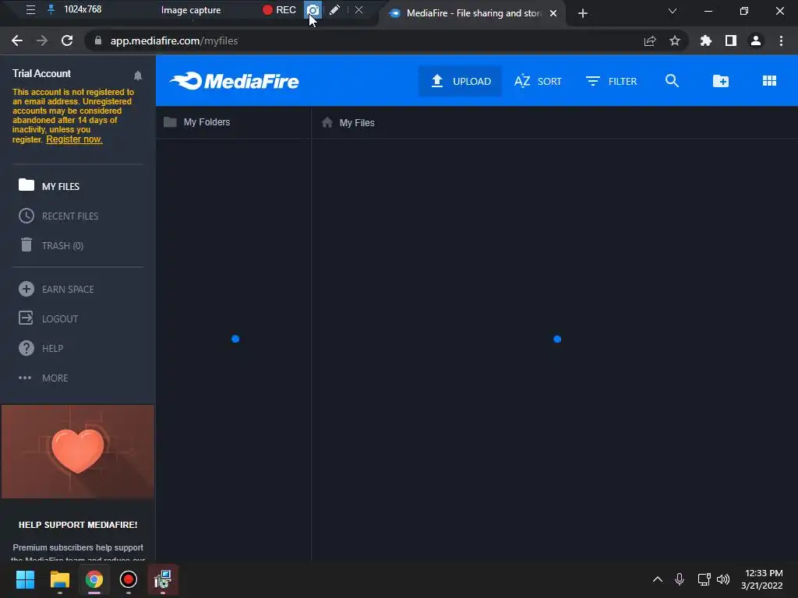Screen dimensions: 798x598
Task: Click the UPLOAD button
Action: 460,81
